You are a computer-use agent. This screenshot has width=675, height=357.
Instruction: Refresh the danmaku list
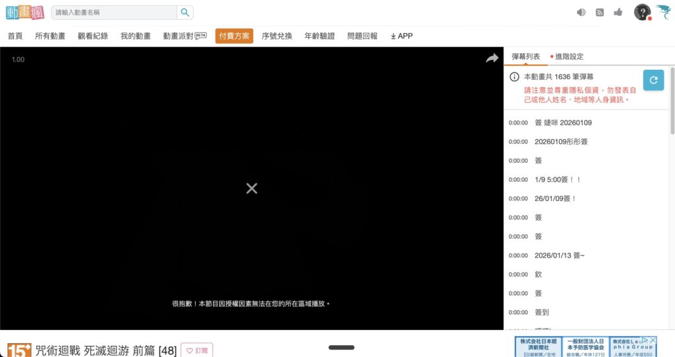(x=653, y=80)
